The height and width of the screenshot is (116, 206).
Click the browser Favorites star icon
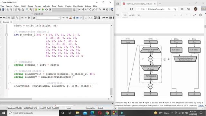click(x=182, y=9)
